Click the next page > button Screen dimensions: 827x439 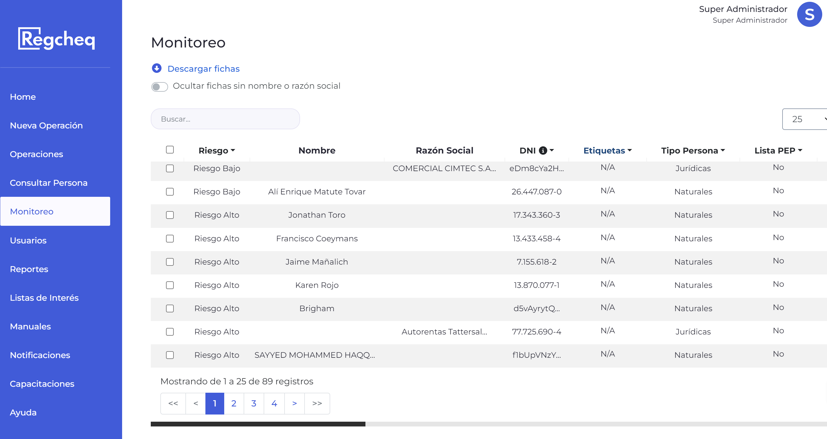294,403
